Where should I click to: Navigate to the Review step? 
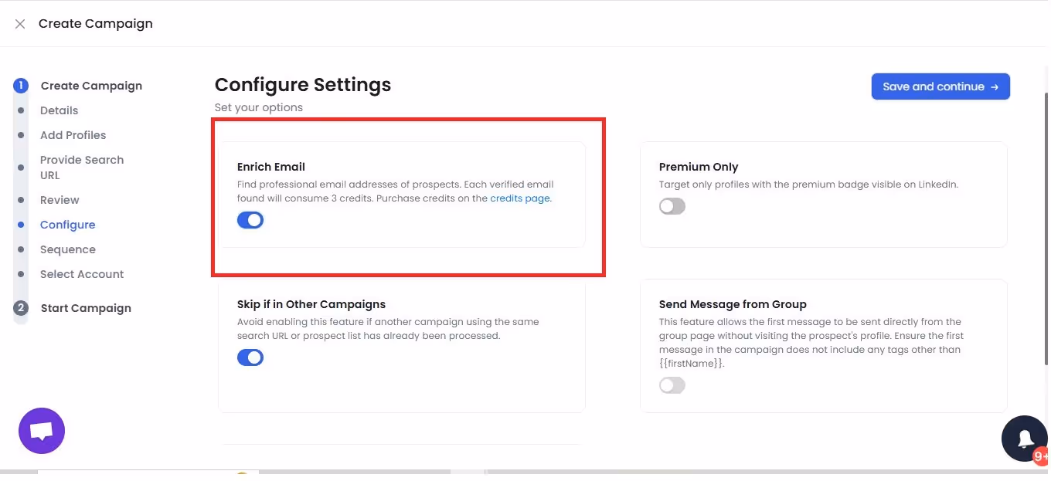60,199
